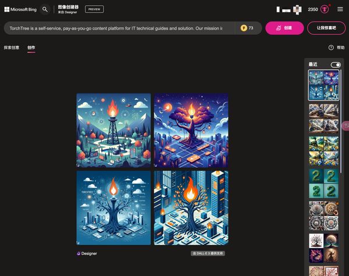Click into the TorchTree prompt input field

[x=119, y=28]
